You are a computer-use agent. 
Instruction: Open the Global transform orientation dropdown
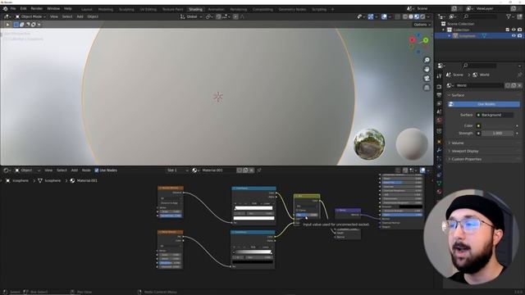pyautogui.click(x=191, y=16)
